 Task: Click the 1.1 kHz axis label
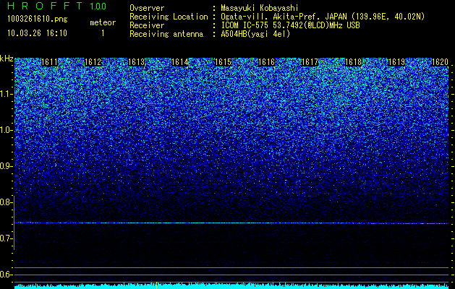5,94
